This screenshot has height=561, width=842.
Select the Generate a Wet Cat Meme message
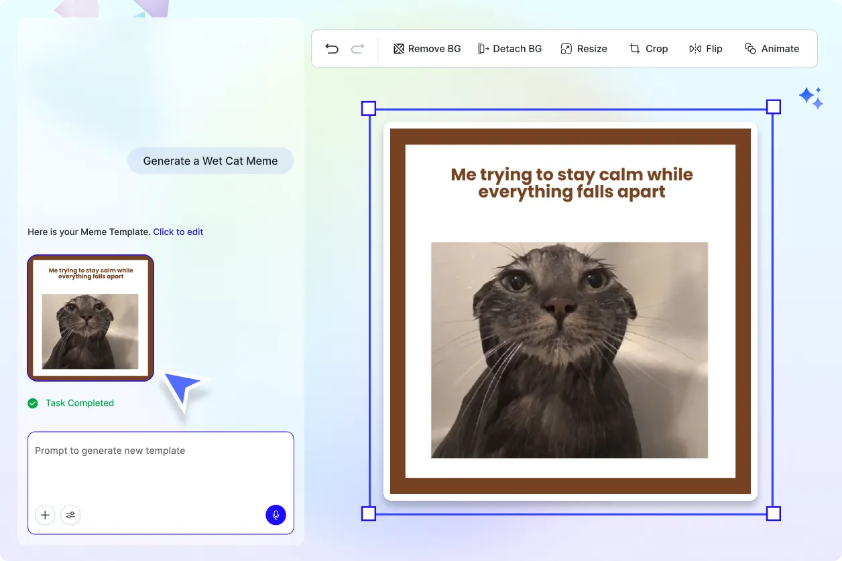tap(210, 161)
